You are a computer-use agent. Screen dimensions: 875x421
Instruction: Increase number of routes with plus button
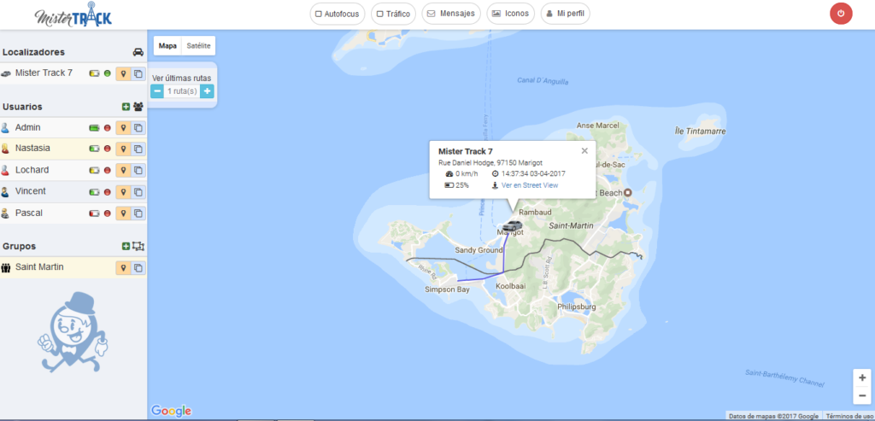pyautogui.click(x=207, y=91)
